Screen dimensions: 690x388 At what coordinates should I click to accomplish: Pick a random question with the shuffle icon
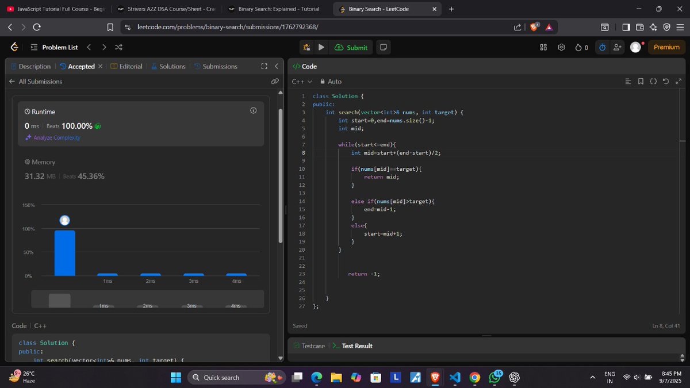(118, 47)
